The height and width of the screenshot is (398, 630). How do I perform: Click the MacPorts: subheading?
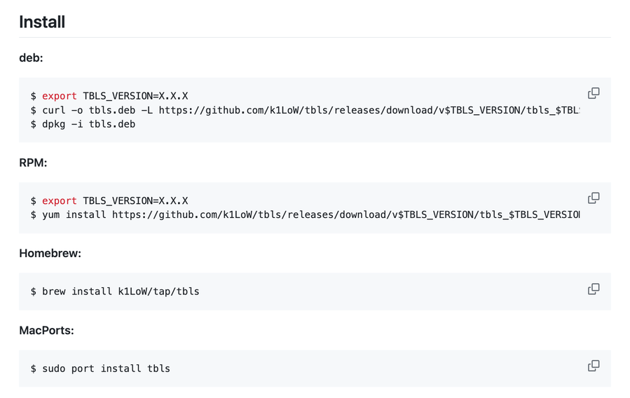tap(47, 331)
